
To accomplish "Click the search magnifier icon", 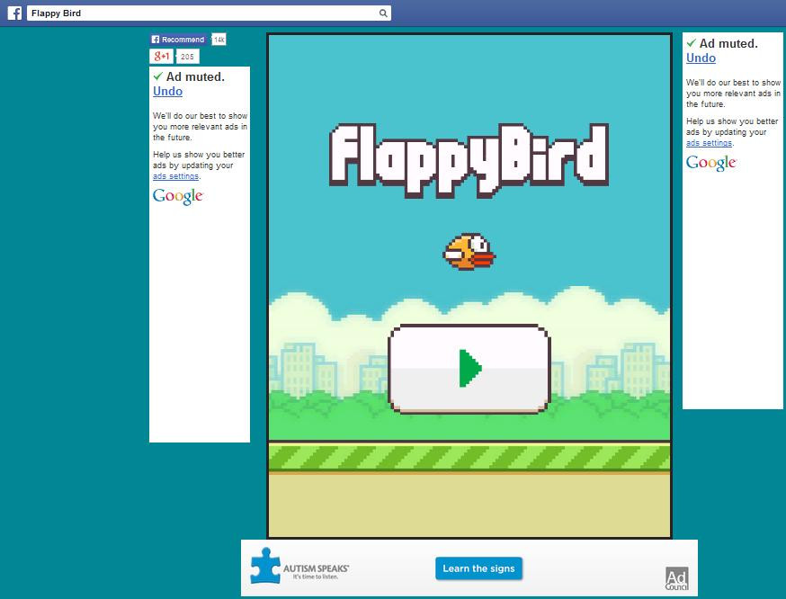I will (x=383, y=13).
